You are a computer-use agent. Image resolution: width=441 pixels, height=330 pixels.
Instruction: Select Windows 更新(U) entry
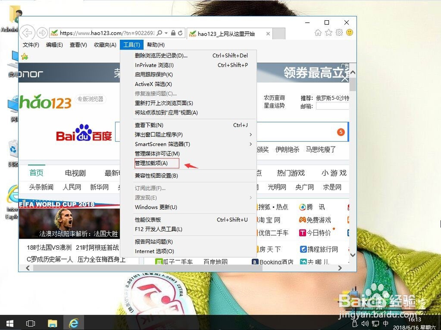(x=188, y=207)
